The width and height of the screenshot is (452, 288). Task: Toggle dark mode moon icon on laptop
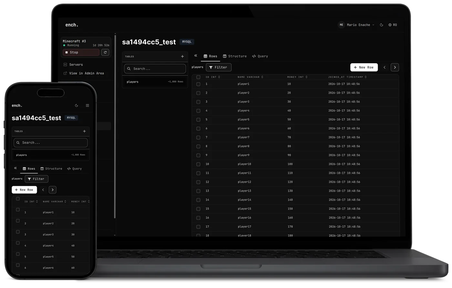click(x=382, y=25)
